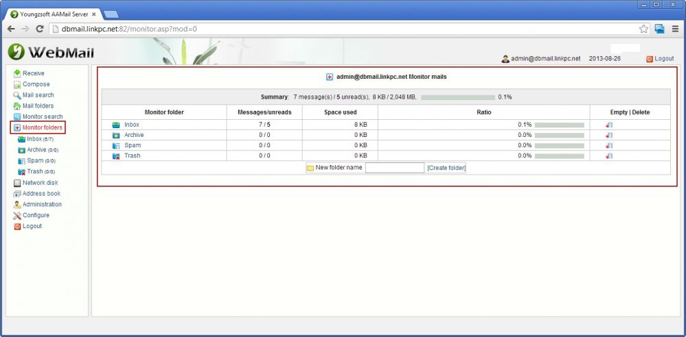This screenshot has height=337, width=686.
Task: Click the Trash row folder icon in table
Action: click(116, 156)
